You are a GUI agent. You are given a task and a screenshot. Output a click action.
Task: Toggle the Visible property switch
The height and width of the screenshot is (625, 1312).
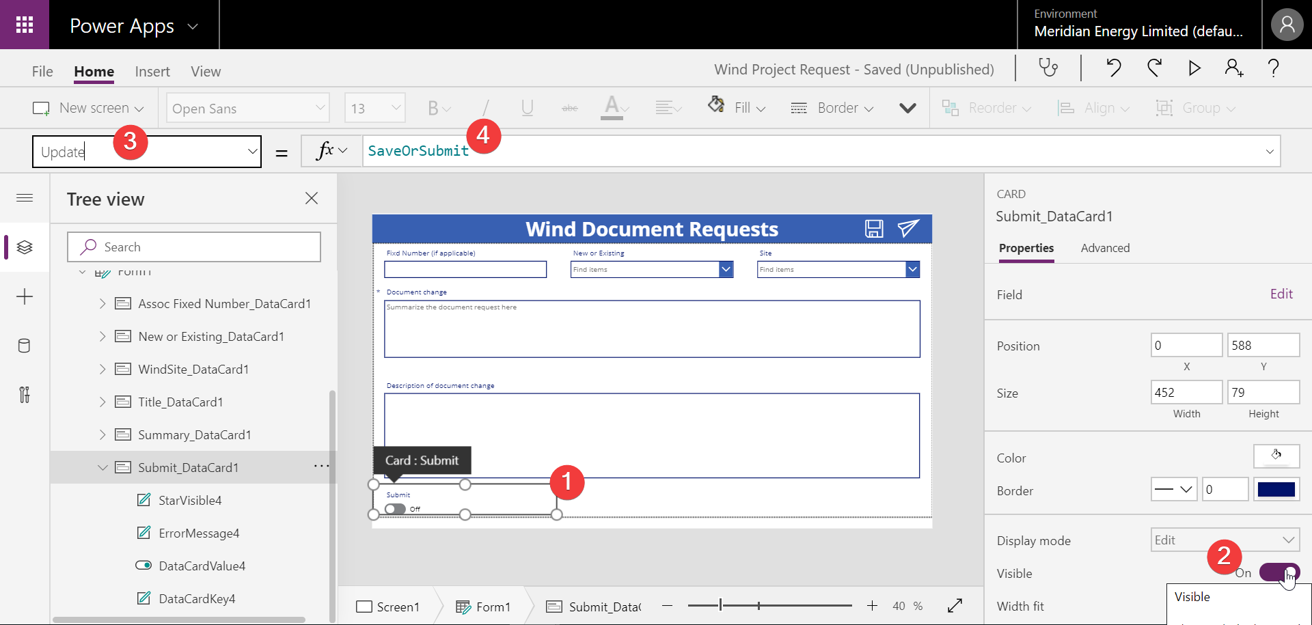click(x=1279, y=572)
